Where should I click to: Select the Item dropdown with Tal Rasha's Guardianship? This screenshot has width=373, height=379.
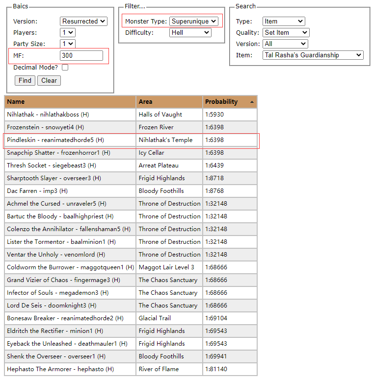tap(313, 55)
